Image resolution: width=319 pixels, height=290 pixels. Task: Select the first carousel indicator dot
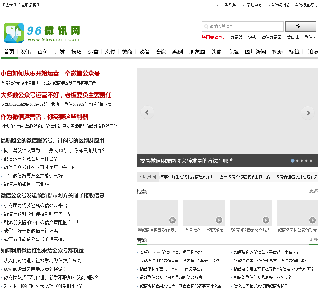pos(292,161)
